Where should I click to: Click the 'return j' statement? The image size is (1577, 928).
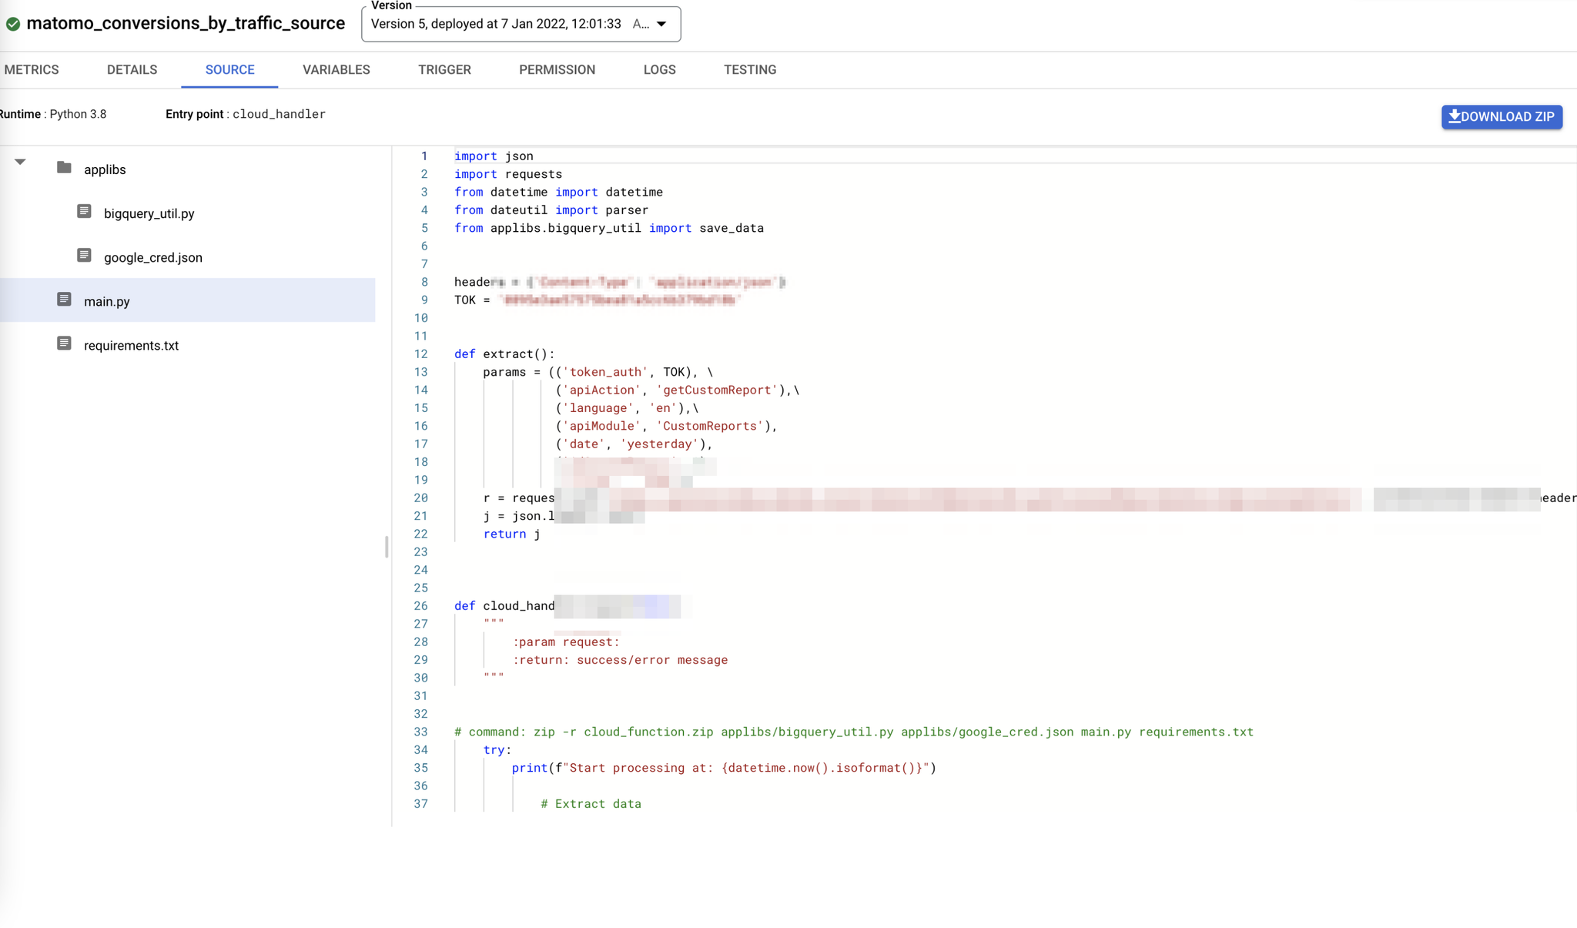[512, 534]
